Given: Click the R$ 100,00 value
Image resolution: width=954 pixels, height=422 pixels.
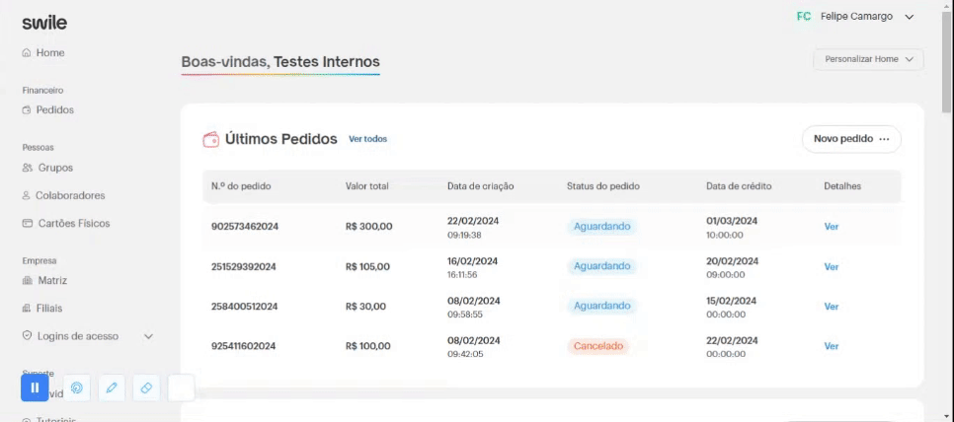Looking at the screenshot, I should (x=367, y=346).
